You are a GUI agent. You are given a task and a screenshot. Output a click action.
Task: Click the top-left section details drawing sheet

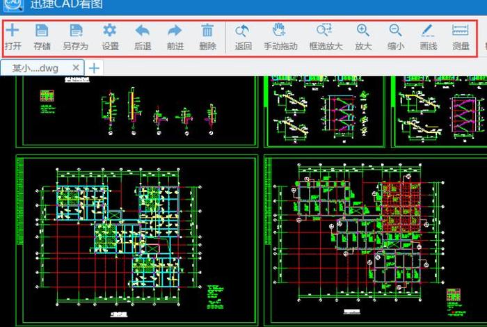(137, 111)
